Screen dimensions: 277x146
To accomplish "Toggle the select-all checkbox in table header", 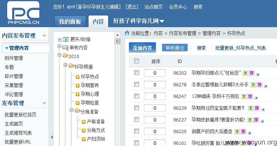I will (x=136, y=61).
